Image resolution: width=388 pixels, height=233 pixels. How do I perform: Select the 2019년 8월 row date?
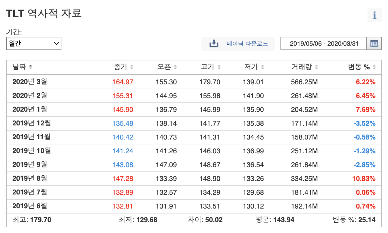coord(30,179)
